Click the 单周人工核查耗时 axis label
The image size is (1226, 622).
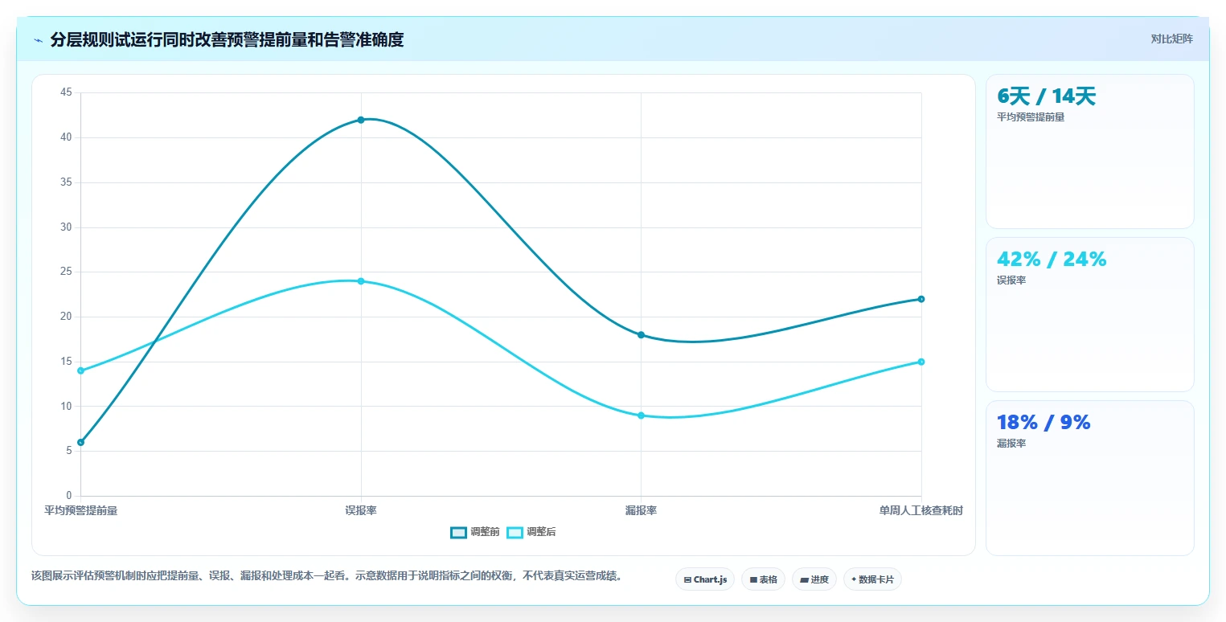921,510
